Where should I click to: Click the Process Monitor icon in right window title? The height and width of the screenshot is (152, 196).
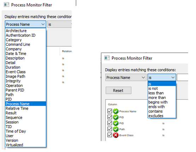107,58
